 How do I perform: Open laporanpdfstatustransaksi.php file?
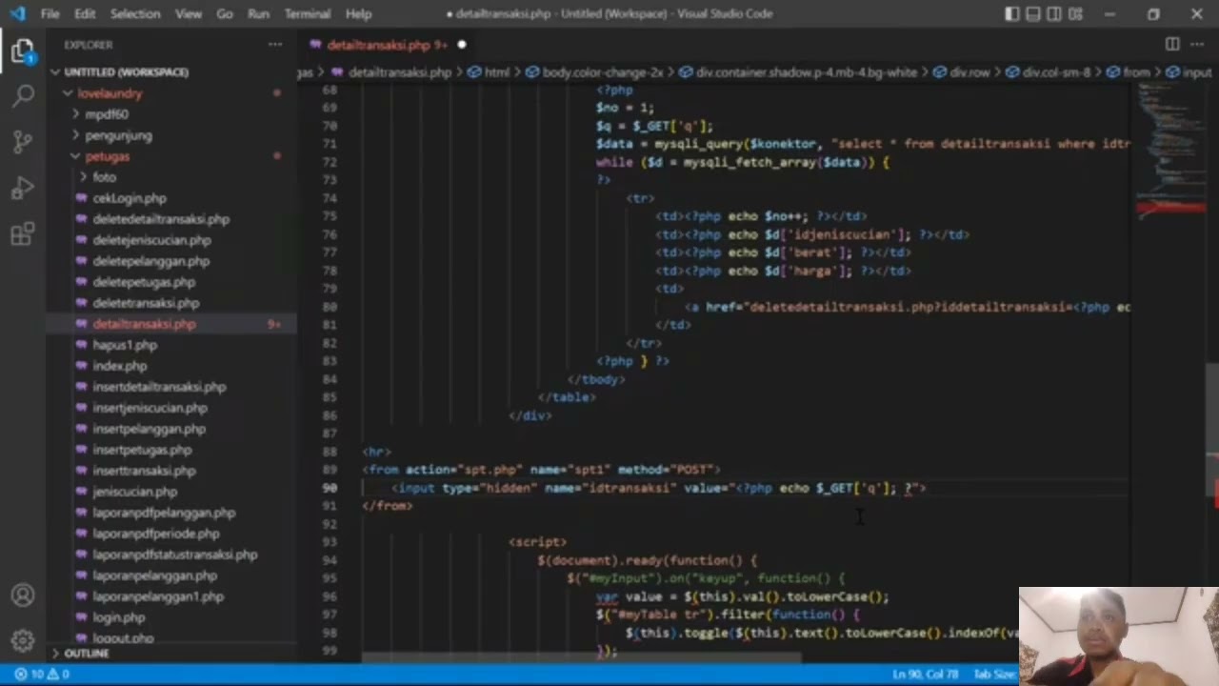tap(175, 555)
